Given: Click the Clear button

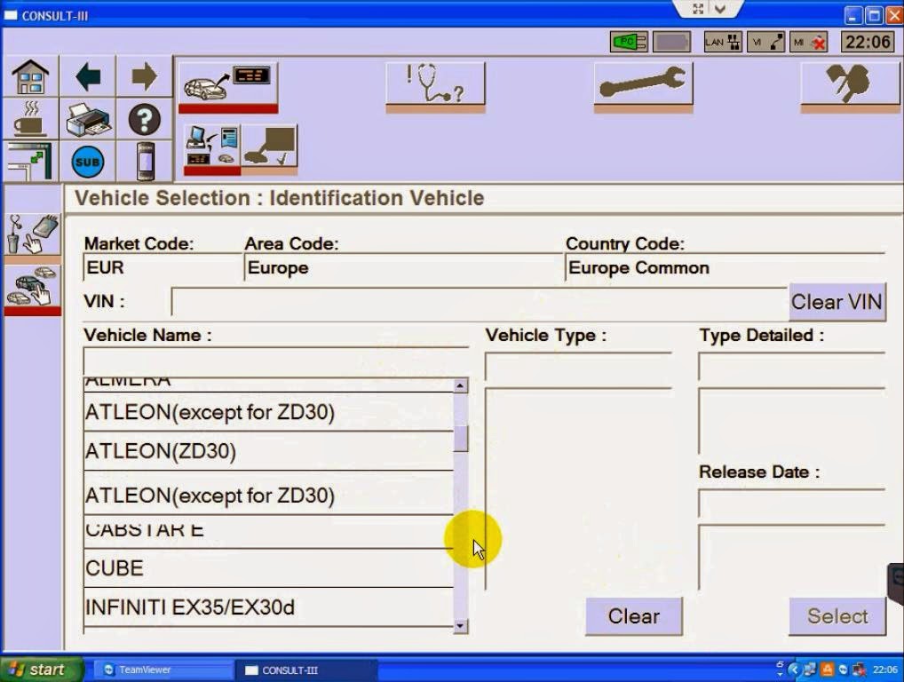Looking at the screenshot, I should (634, 616).
